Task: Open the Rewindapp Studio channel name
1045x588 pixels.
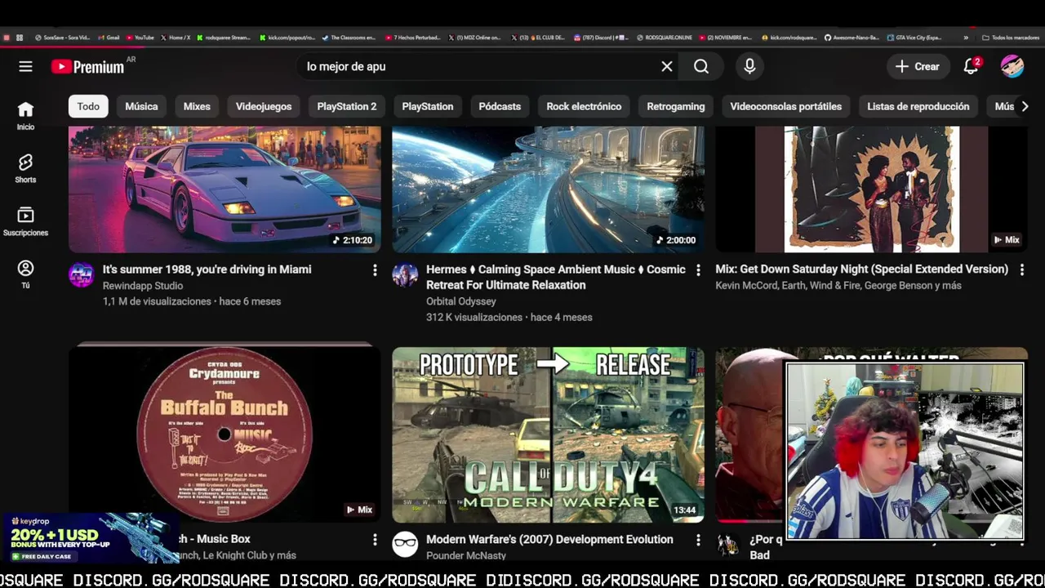Action: tap(143, 286)
